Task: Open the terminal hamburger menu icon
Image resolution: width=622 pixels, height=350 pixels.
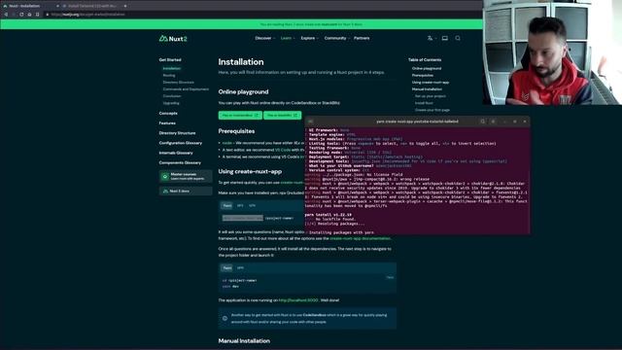Action: click(x=493, y=122)
